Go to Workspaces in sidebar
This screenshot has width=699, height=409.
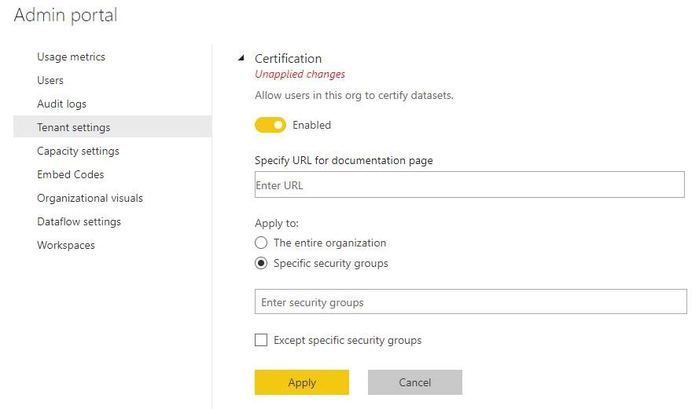pos(65,245)
